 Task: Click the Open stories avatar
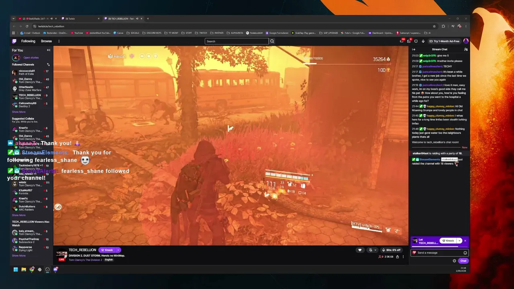pyautogui.click(x=16, y=58)
